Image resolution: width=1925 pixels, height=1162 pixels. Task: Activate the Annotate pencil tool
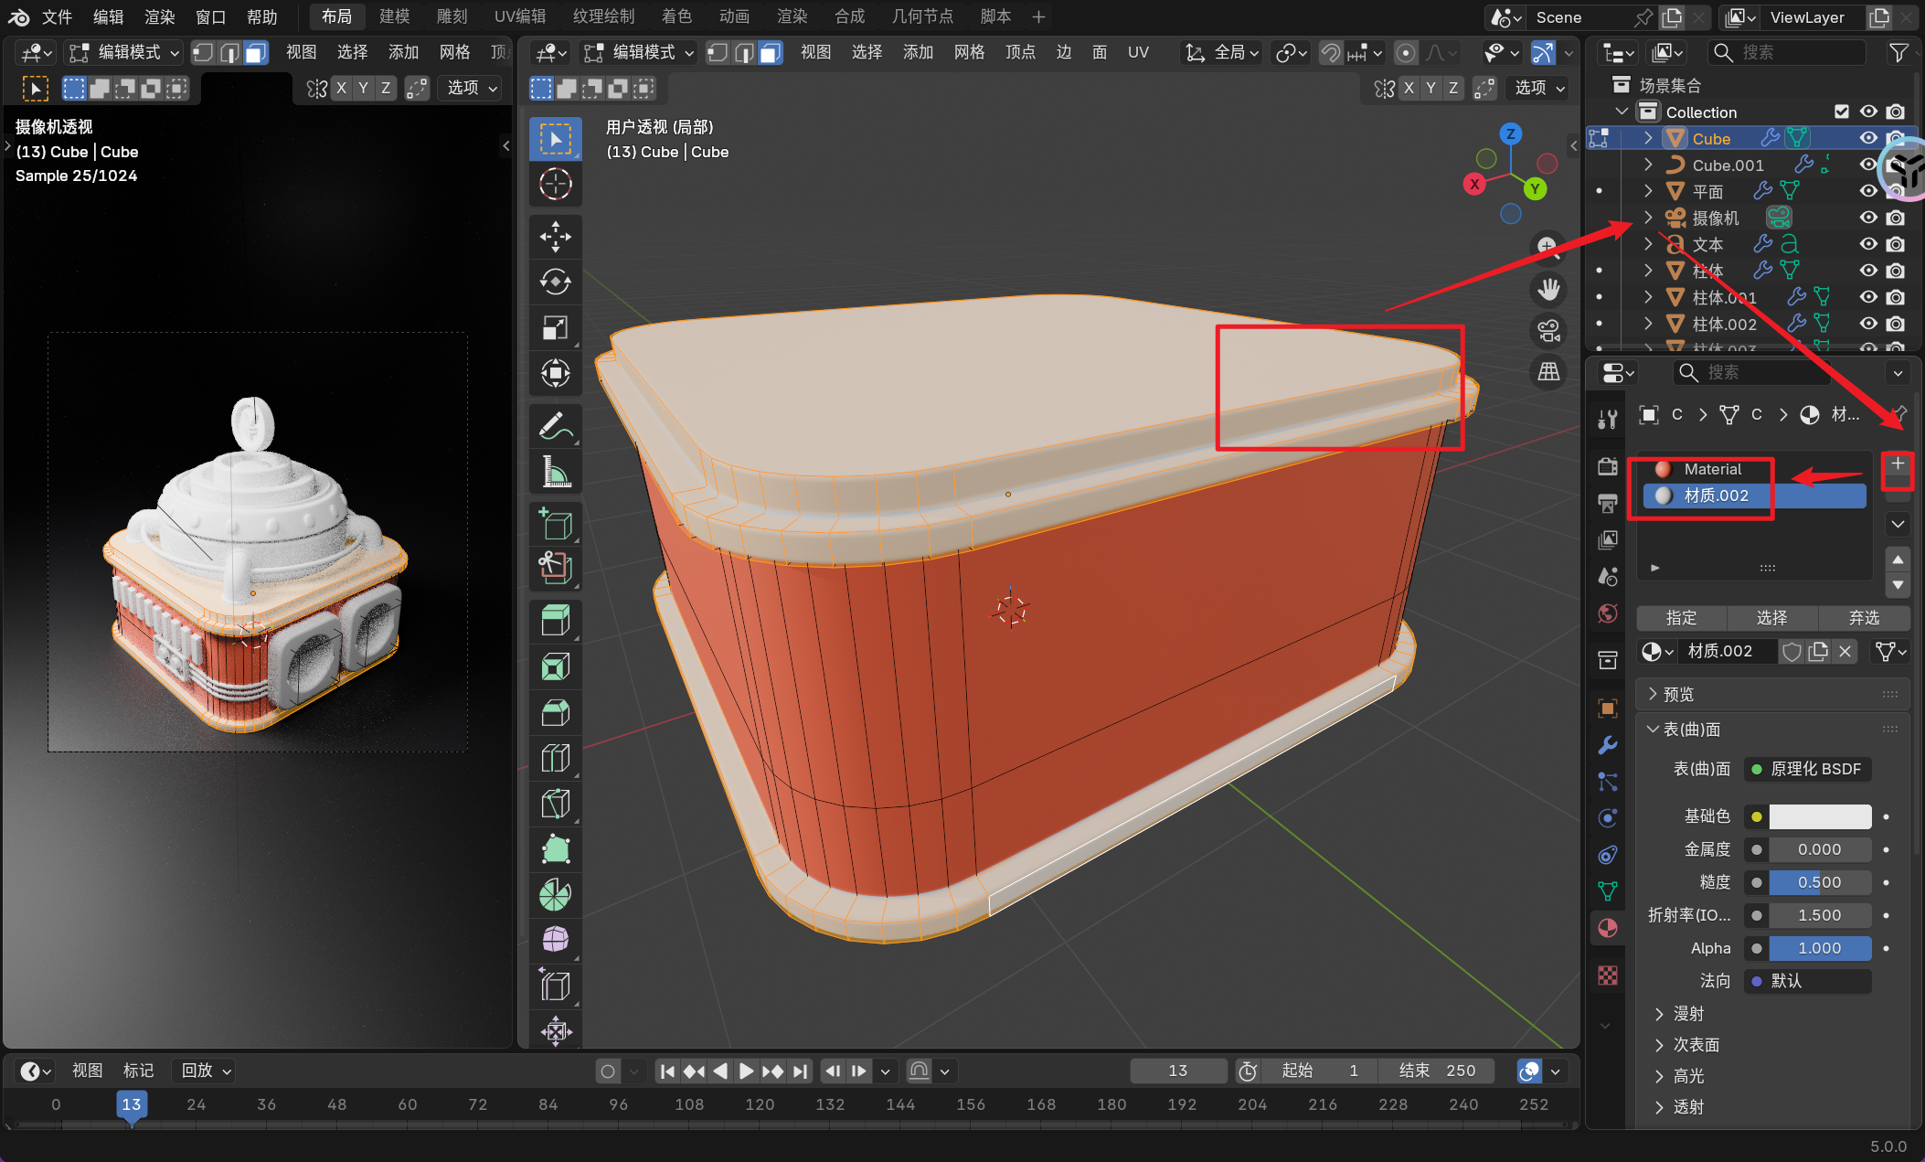click(x=555, y=426)
